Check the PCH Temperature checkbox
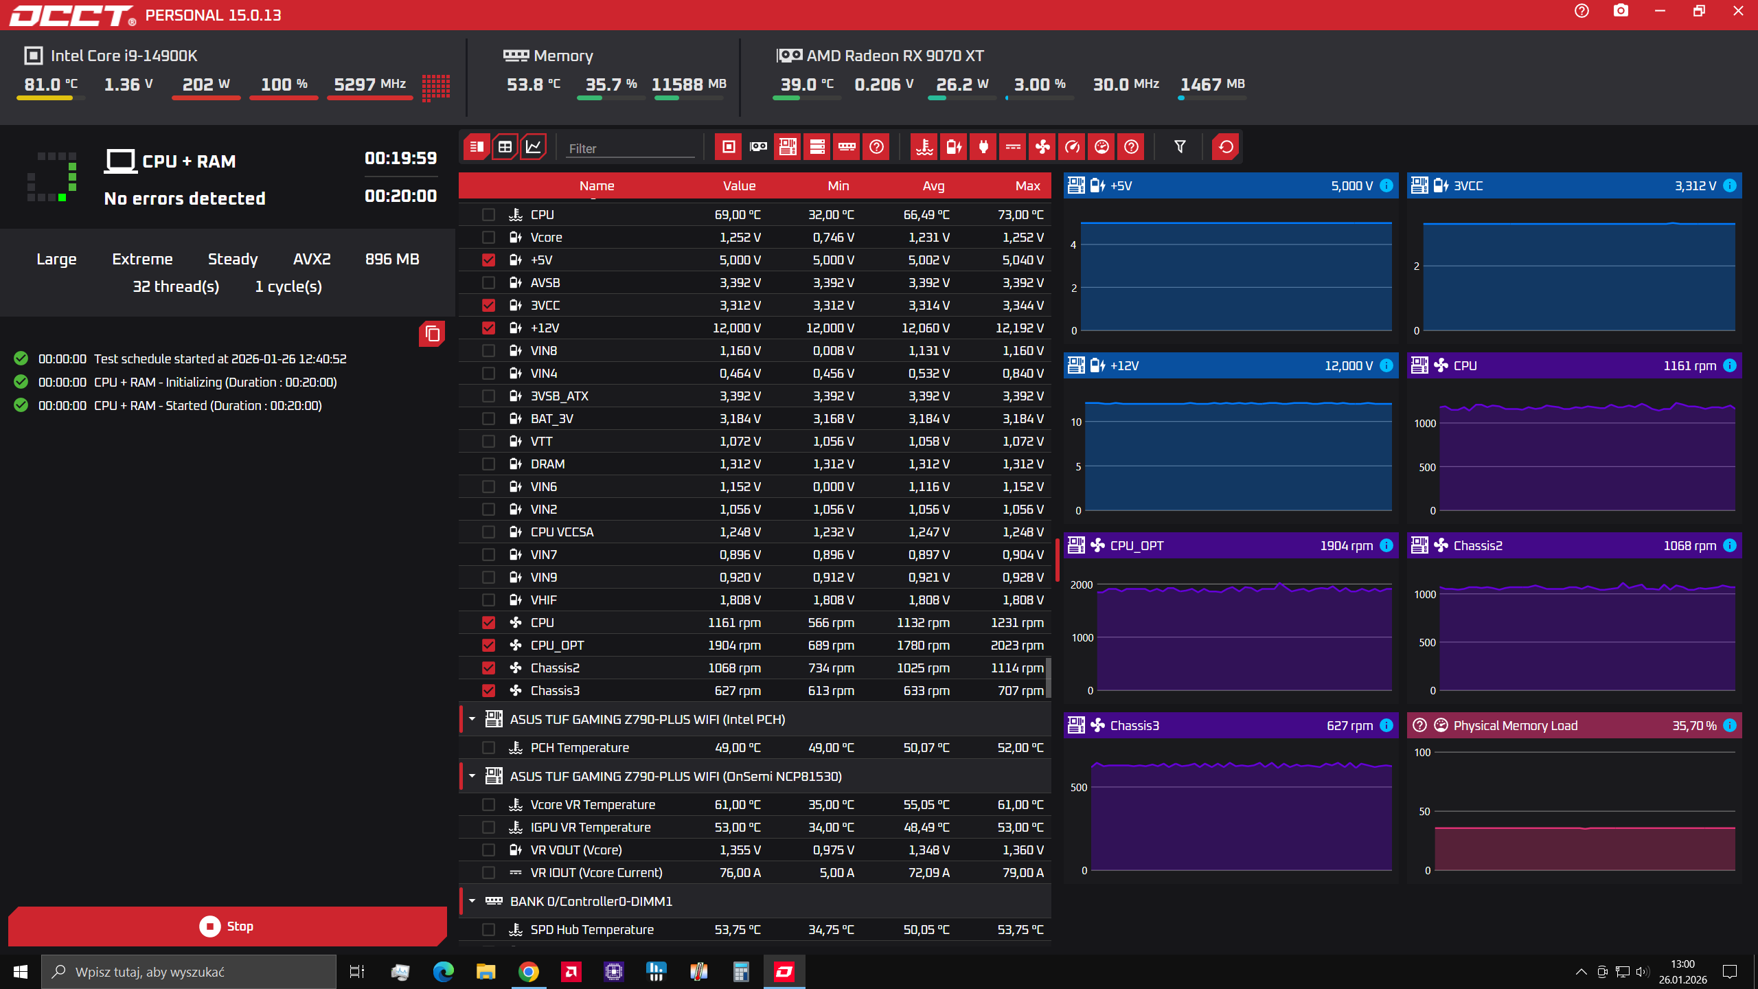 click(488, 748)
